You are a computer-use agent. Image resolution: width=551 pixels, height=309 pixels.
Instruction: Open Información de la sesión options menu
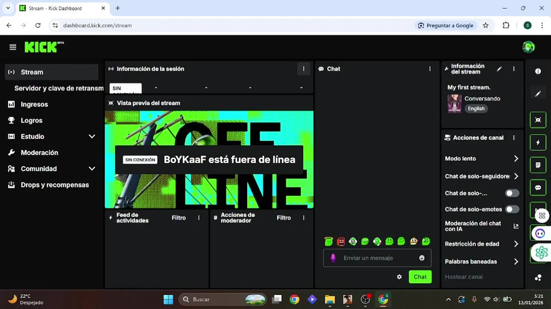[303, 69]
